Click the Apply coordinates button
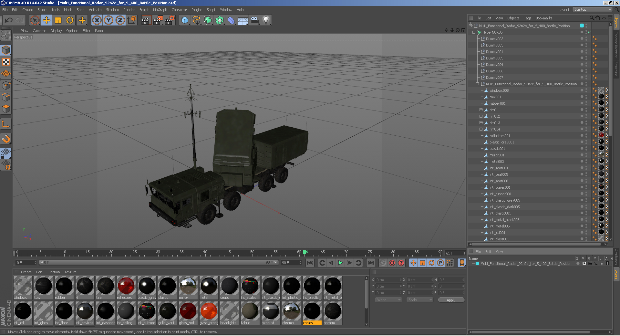This screenshot has height=336, width=620. pos(451,300)
